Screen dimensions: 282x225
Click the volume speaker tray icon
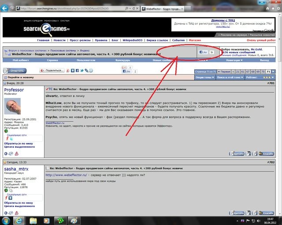click(x=259, y=221)
